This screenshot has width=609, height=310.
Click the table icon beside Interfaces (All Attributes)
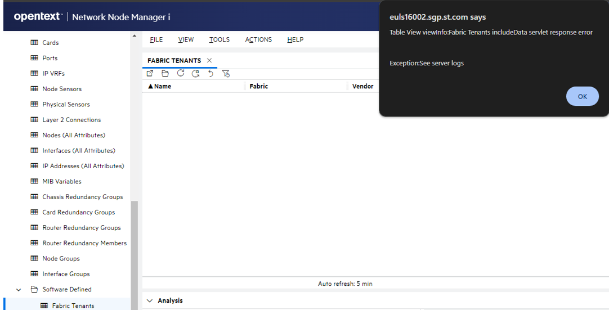tap(34, 150)
